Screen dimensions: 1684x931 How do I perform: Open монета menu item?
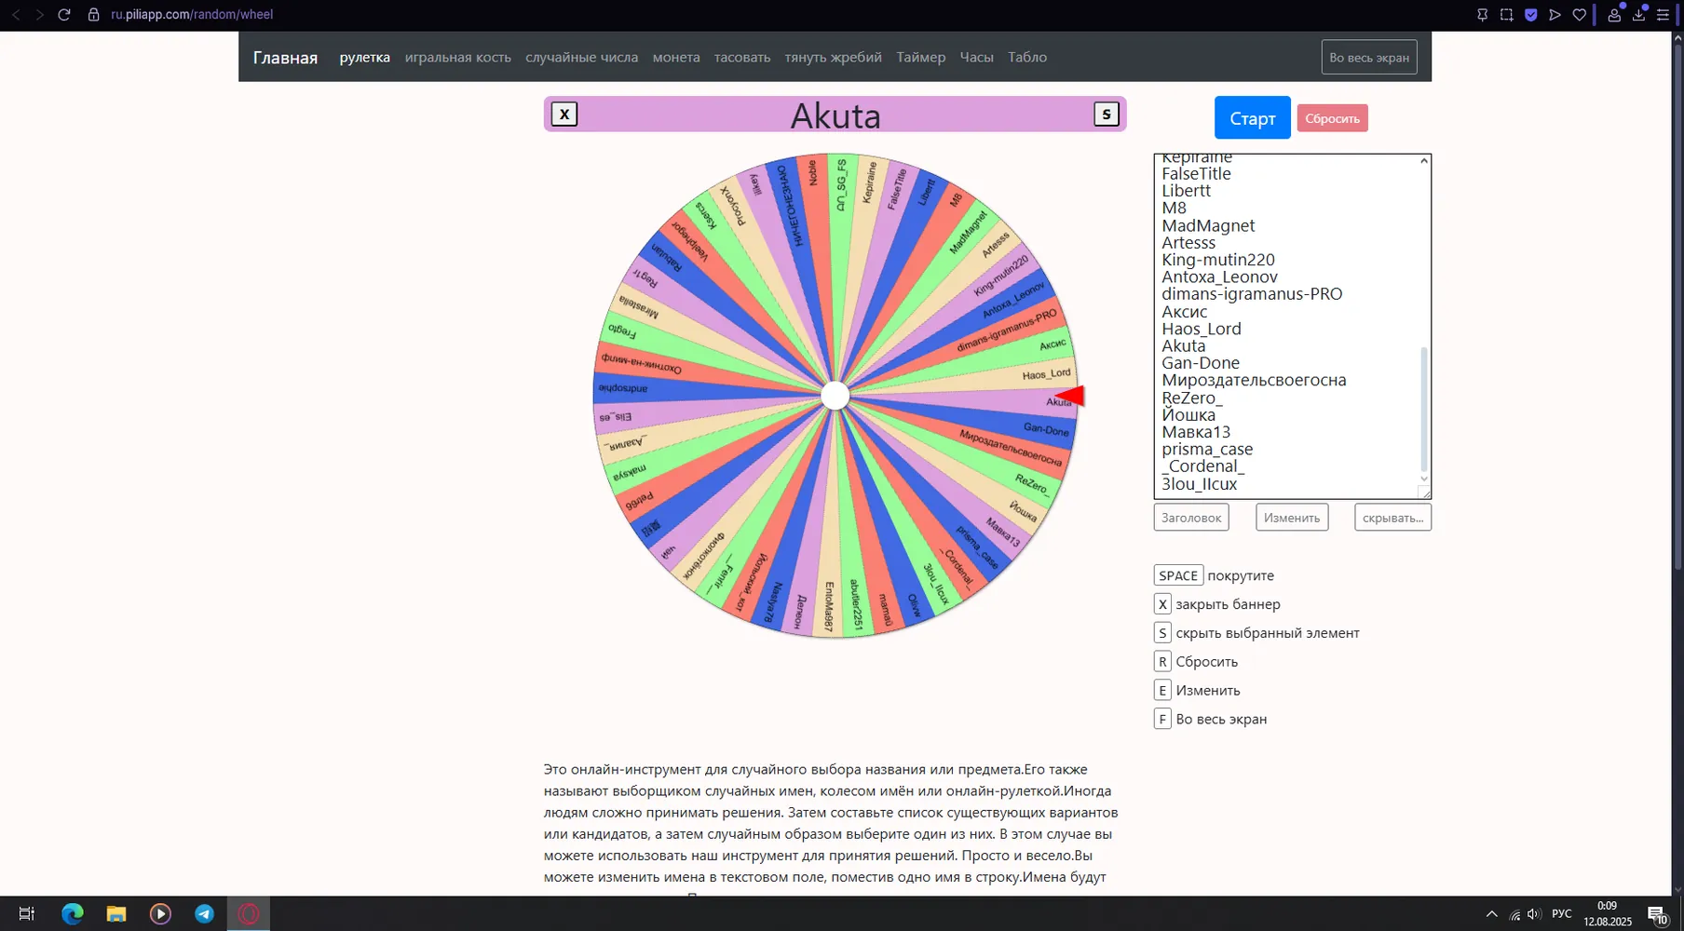[x=676, y=58]
